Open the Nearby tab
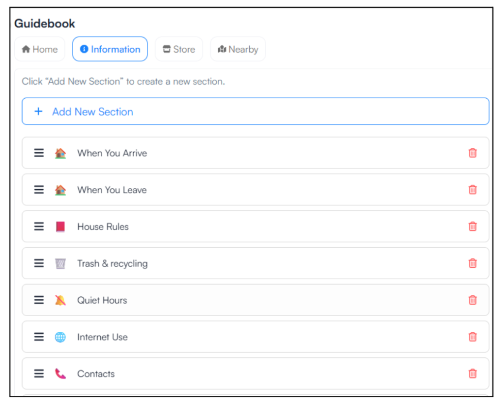Viewport: 498px width, 403px height. [x=238, y=49]
